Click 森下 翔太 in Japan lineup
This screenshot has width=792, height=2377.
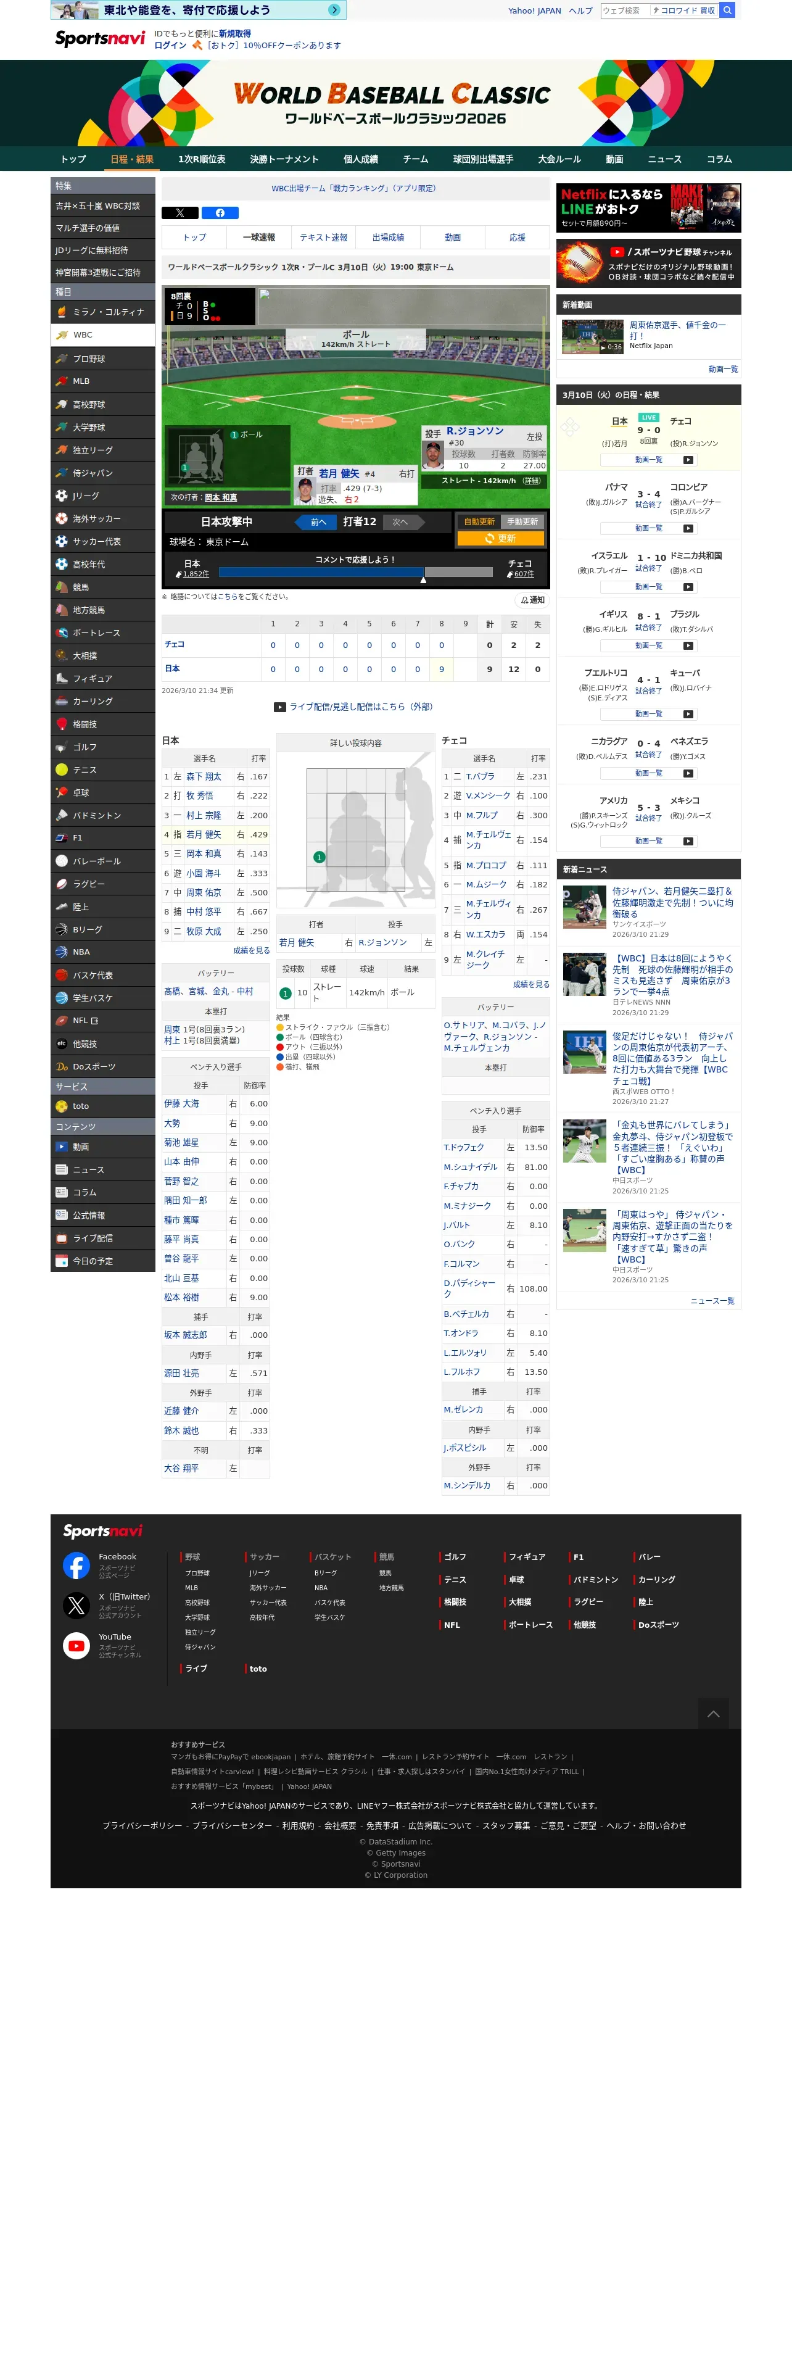coord(203,777)
